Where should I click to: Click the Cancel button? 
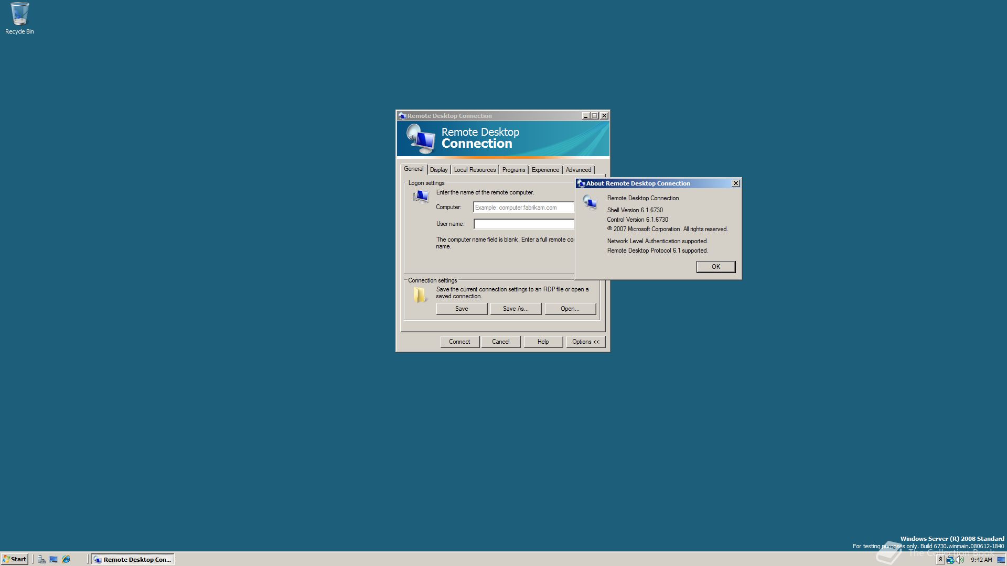click(x=501, y=342)
